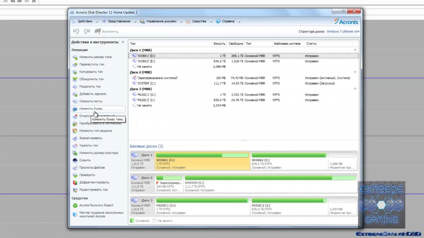Viewport: 424px width, 238px height.
Task: Select SYSTEM (C:) block in disk map
Action: tap(270, 184)
